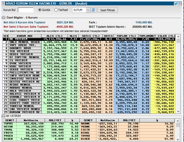Viewport: 184px width, 142px height.
Task: Click the -4656.226 Mil. net sellers total
Action: (65, 27)
